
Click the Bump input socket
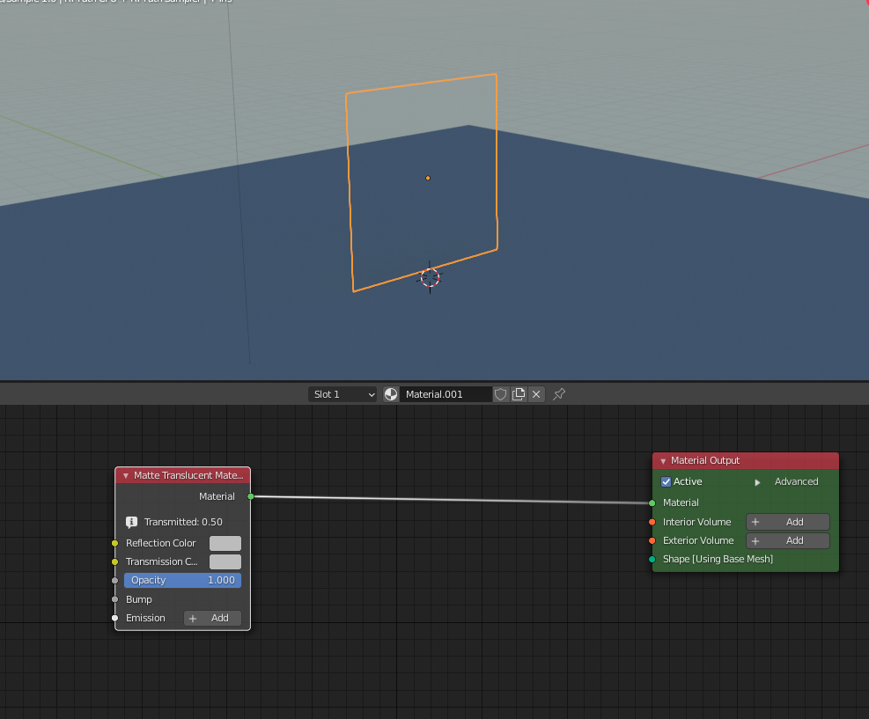tap(114, 599)
